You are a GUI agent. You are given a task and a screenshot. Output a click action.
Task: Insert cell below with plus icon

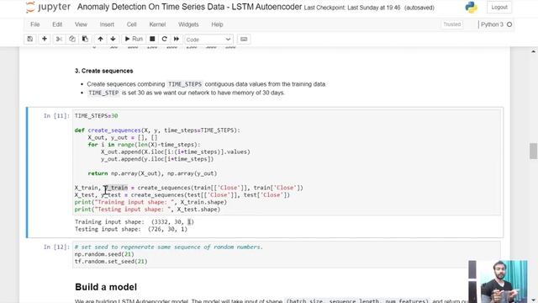(45, 40)
